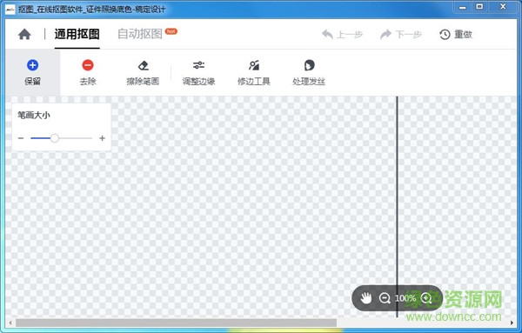The height and width of the screenshot is (333, 522).
Task: Select the 修边工具 trimming tool
Action: [x=254, y=72]
